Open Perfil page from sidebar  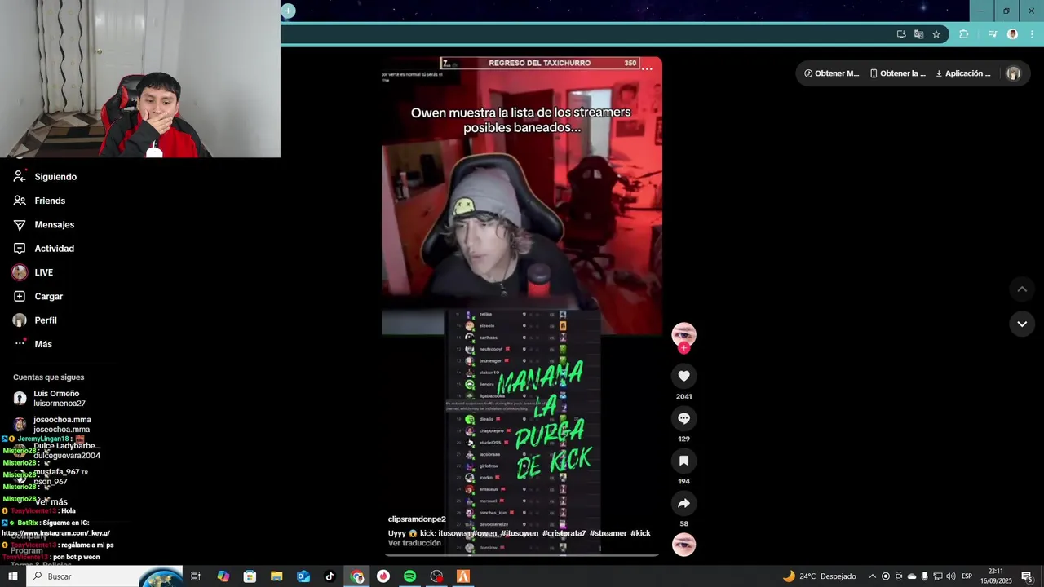coord(35,320)
